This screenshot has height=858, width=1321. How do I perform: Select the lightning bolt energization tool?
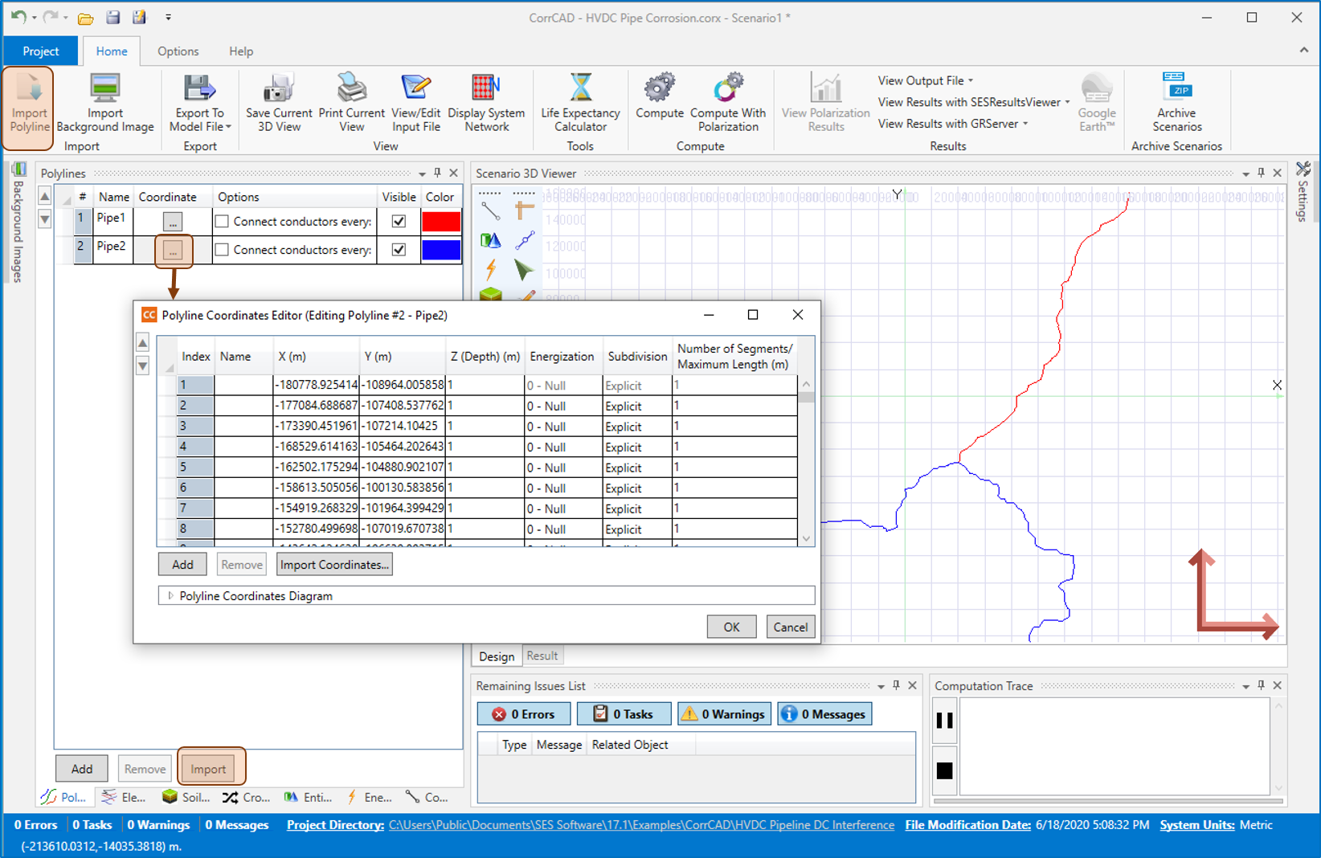point(490,269)
